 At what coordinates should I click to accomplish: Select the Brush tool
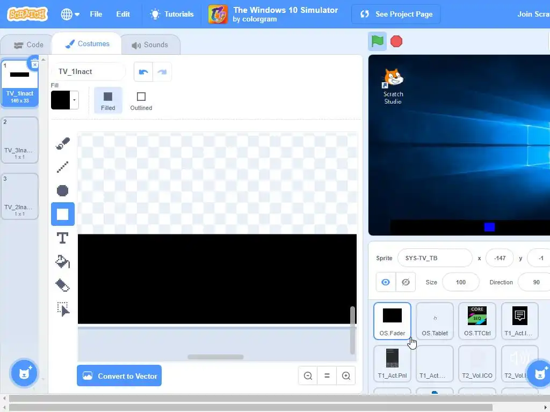tap(63, 143)
